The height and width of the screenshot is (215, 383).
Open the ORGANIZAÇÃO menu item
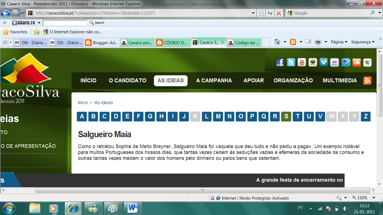point(293,81)
